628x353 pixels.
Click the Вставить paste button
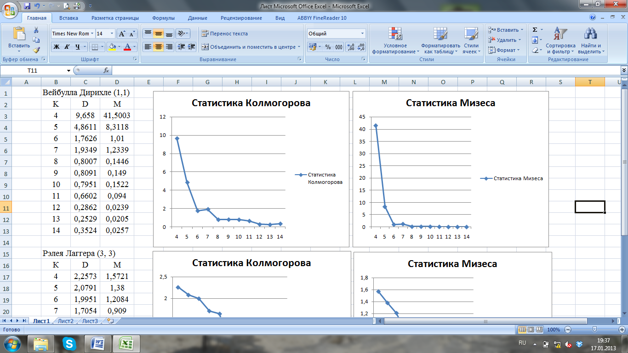point(19,39)
